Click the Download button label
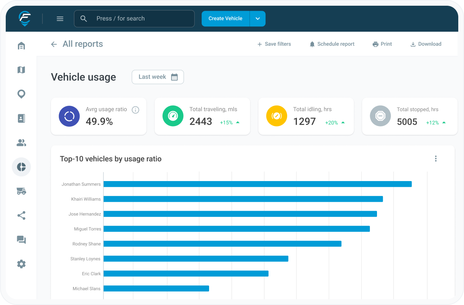Screen dimensions: 464x305 [430, 44]
